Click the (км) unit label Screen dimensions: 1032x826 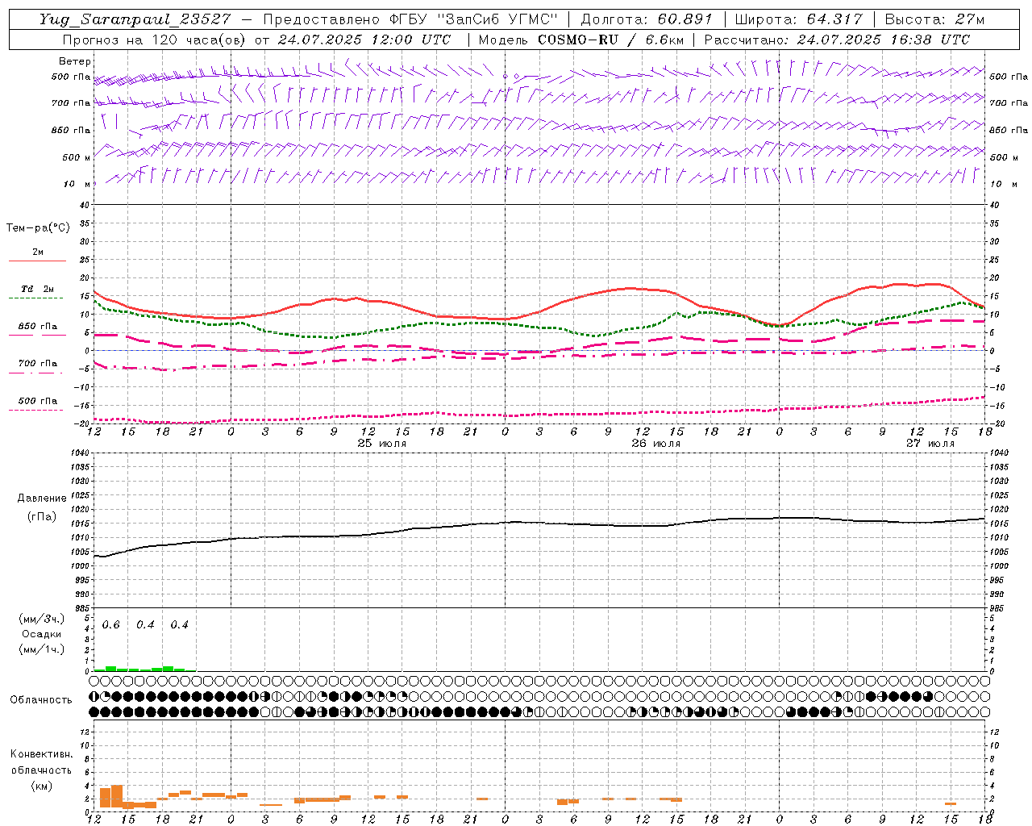pyautogui.click(x=41, y=786)
